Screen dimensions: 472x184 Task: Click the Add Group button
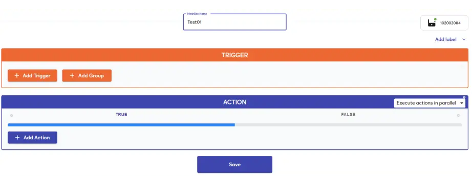(x=87, y=75)
